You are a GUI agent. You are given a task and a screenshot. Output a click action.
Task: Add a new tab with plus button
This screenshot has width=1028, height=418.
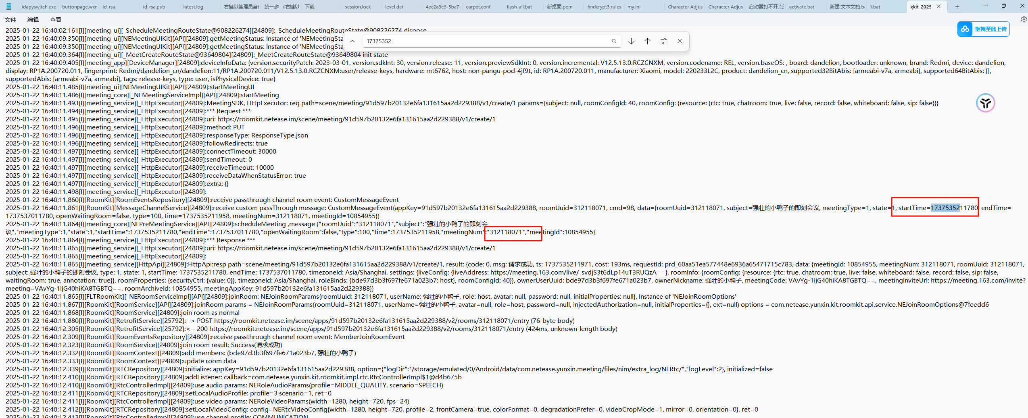pos(957,6)
